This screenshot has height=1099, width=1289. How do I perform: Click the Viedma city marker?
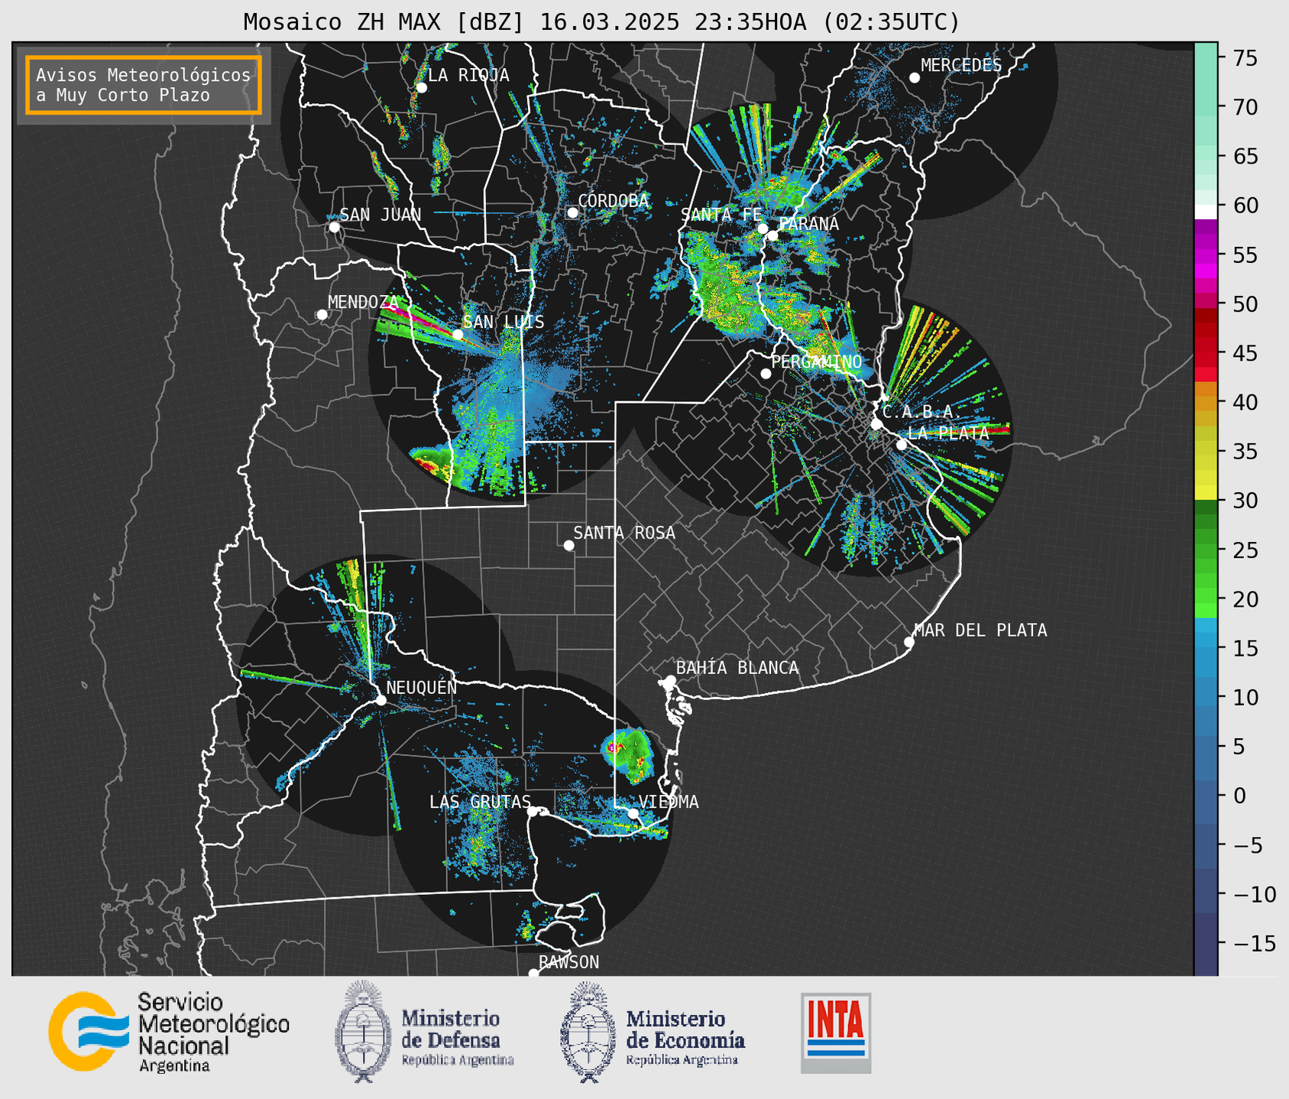[633, 813]
